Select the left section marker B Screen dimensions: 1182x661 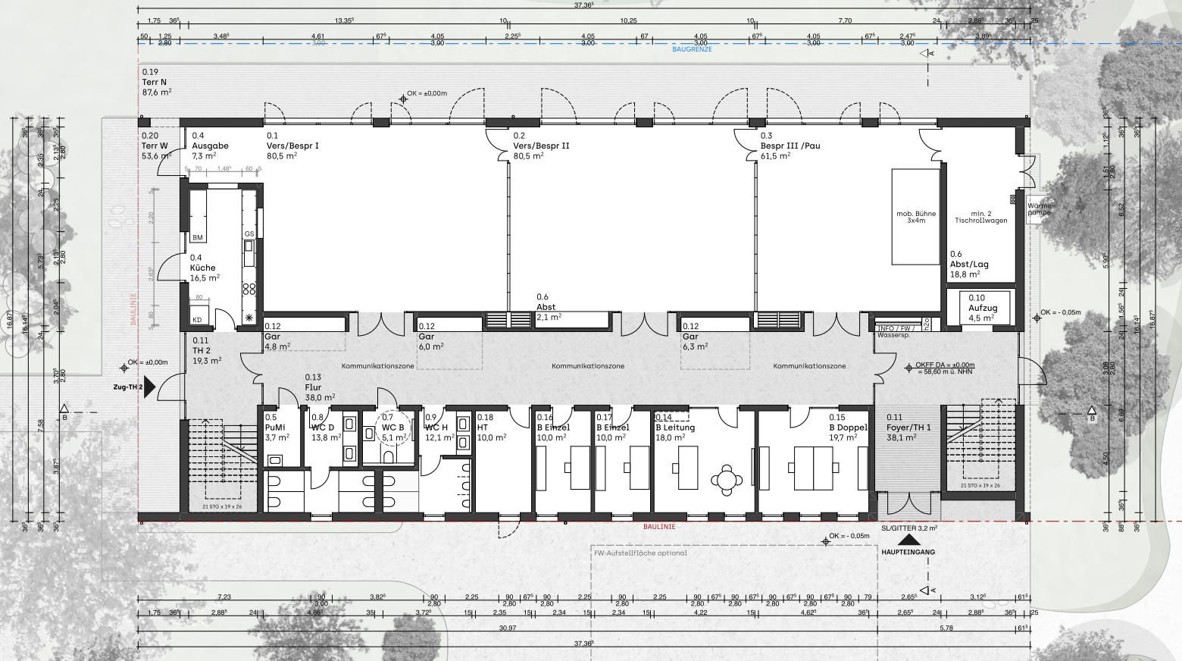coord(64,412)
